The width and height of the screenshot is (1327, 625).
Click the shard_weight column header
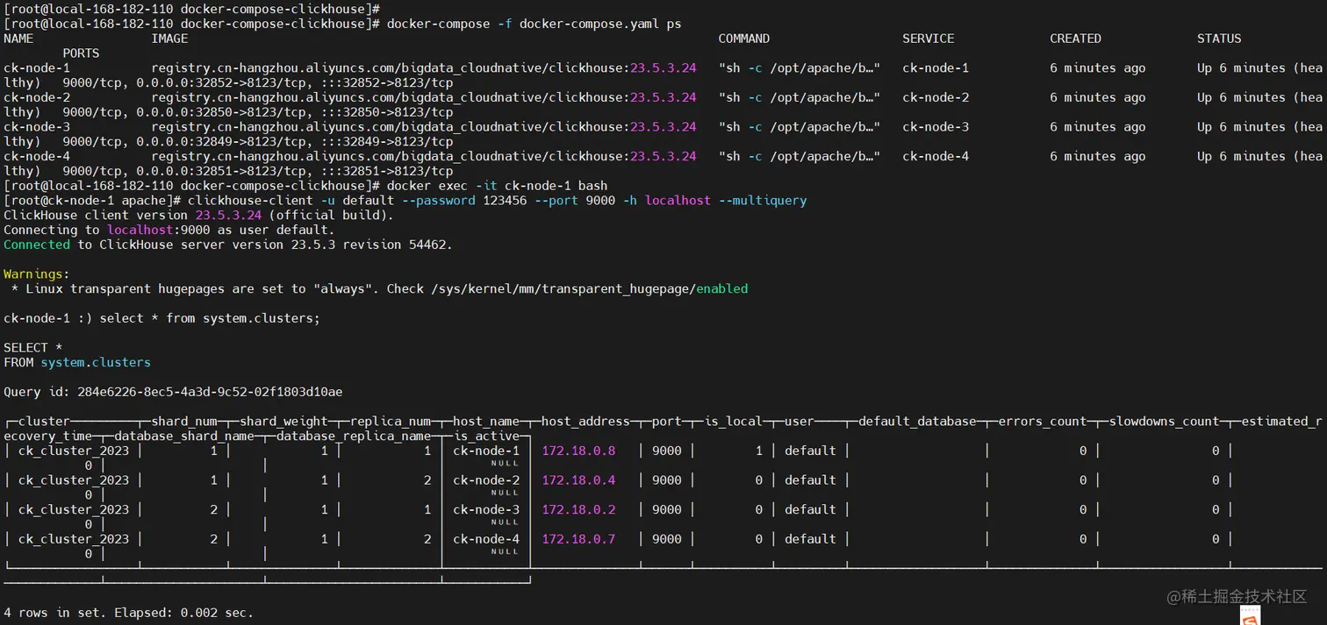click(283, 422)
